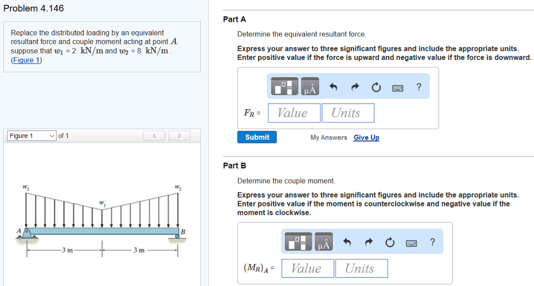Open help question mark in Part A
Viewport: 534px width, 286px height.
tap(419, 87)
